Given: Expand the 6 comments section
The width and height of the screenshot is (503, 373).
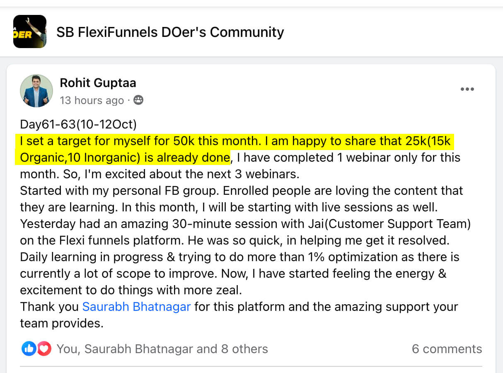Looking at the screenshot, I should coord(447,349).
